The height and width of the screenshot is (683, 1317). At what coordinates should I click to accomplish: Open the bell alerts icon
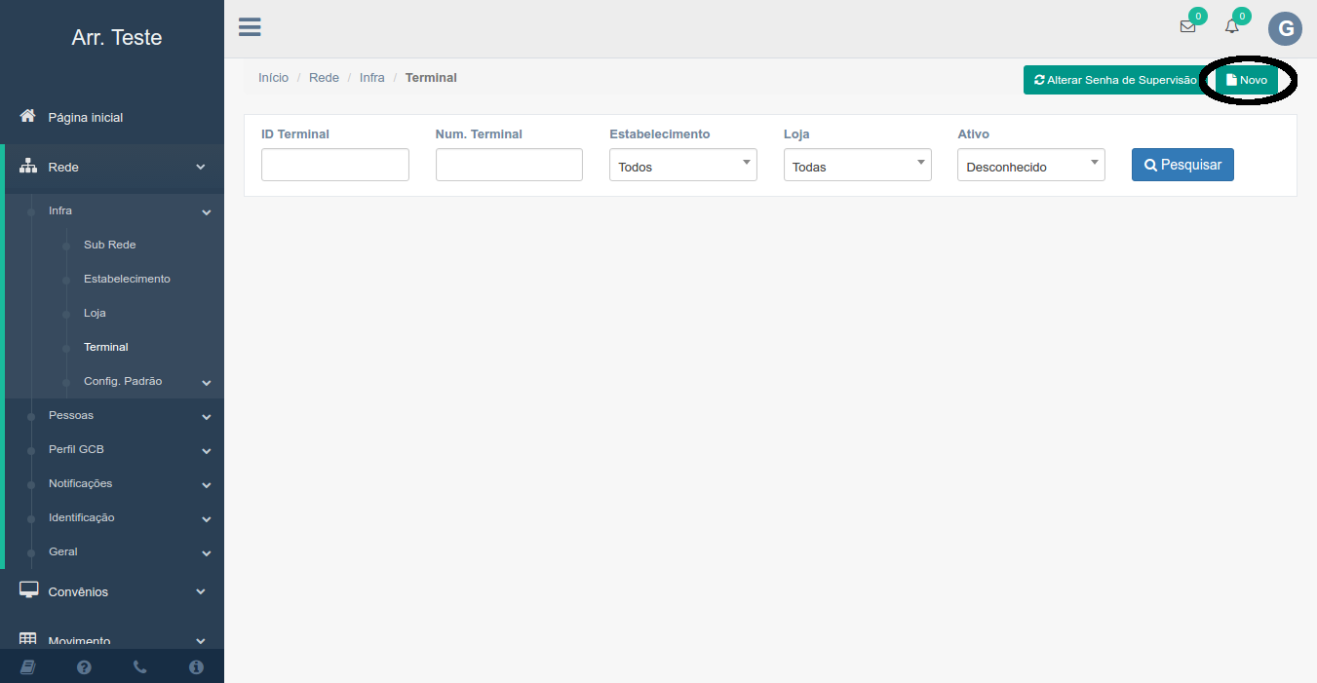(1232, 27)
